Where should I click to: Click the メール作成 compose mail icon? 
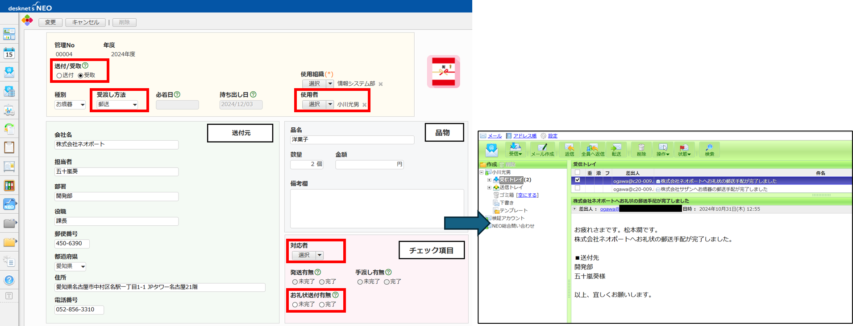[542, 150]
